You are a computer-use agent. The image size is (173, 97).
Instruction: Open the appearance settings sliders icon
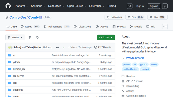(x=165, y=6)
